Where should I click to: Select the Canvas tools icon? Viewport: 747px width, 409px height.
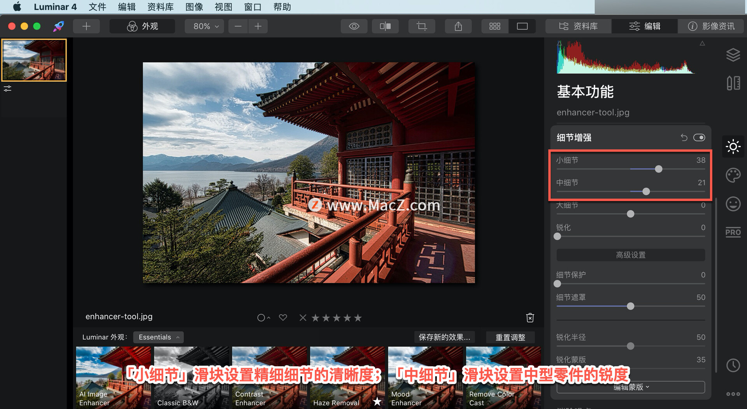click(x=733, y=83)
